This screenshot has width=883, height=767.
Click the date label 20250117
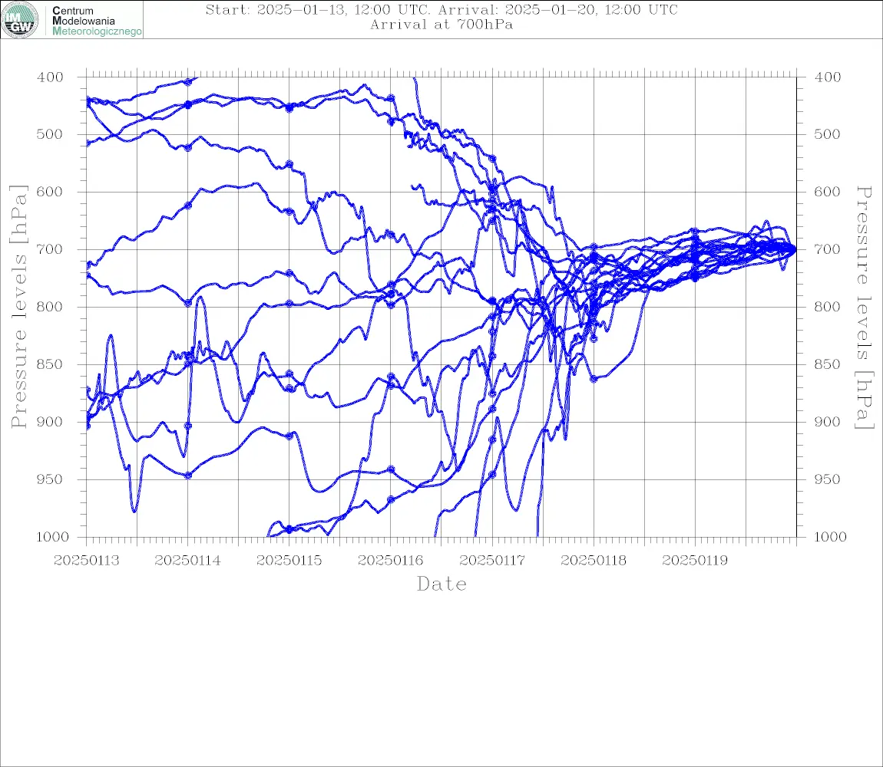492,561
